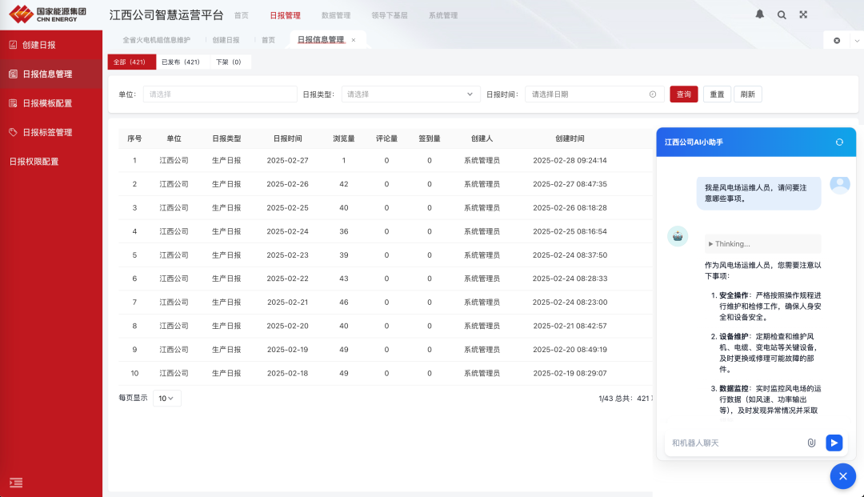Click the red 查询 button
This screenshot has height=497, width=864.
pyautogui.click(x=684, y=94)
